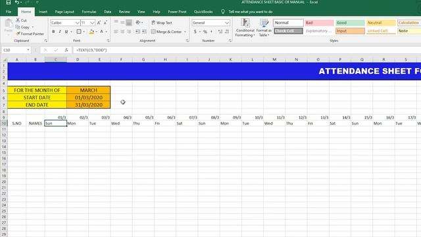The image size is (421, 237).
Task: Click the Decrease Decimal icon
Action: click(227, 32)
